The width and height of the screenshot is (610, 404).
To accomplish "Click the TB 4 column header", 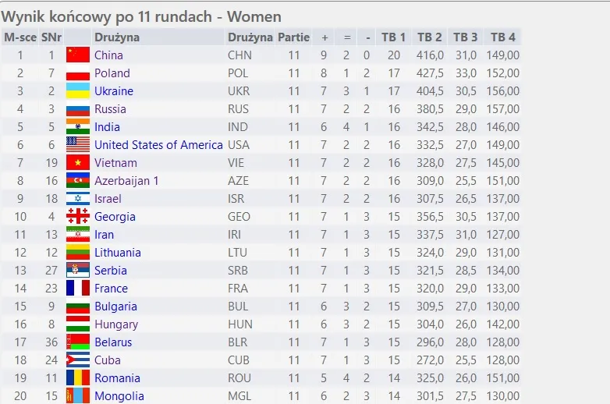I will tap(502, 37).
